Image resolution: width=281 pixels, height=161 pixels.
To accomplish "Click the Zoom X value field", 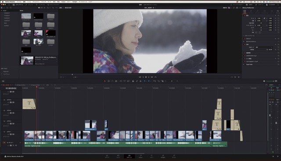I will point(259,18).
